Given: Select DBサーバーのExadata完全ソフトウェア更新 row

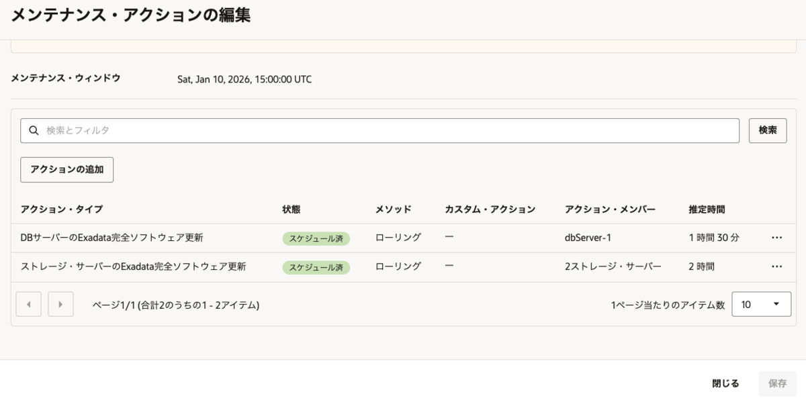Looking at the screenshot, I should (x=112, y=238).
